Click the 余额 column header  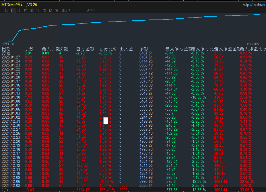(x=144, y=49)
